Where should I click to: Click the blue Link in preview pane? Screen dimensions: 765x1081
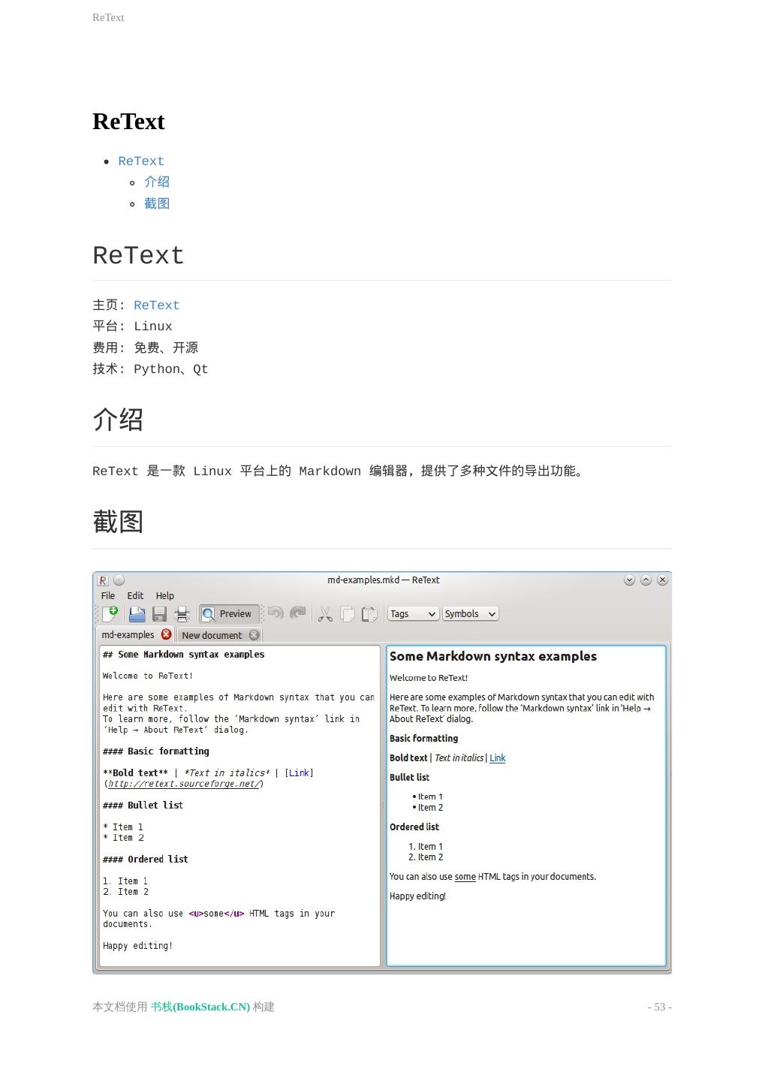[498, 758]
